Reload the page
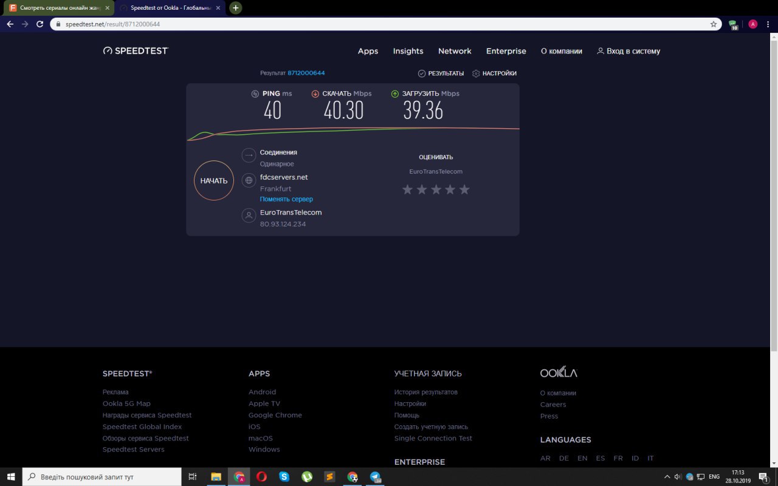 point(40,24)
